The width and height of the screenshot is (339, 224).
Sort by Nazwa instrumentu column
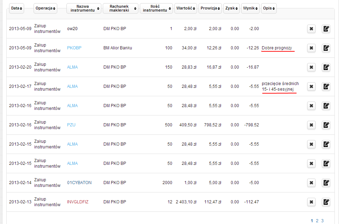[x=84, y=8]
